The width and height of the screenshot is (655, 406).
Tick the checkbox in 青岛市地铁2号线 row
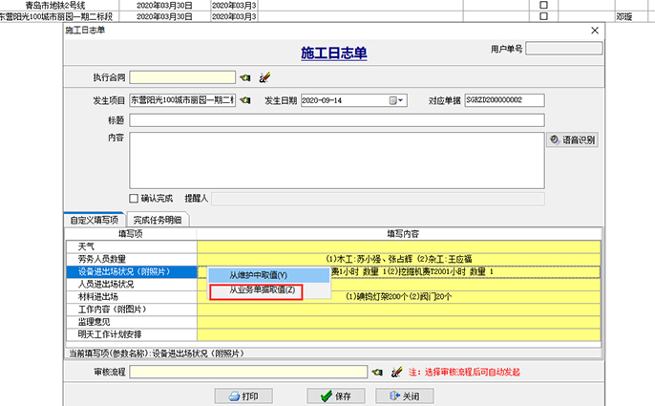tap(544, 5)
